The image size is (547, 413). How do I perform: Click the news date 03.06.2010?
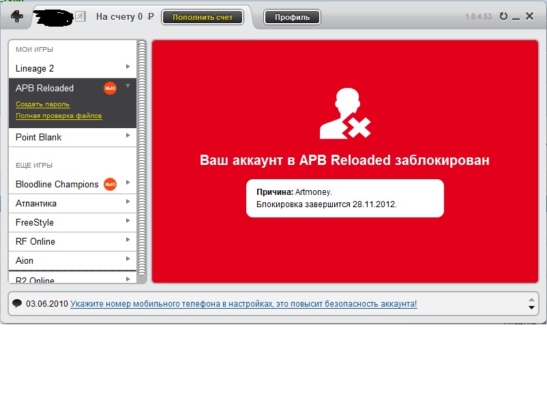point(47,303)
